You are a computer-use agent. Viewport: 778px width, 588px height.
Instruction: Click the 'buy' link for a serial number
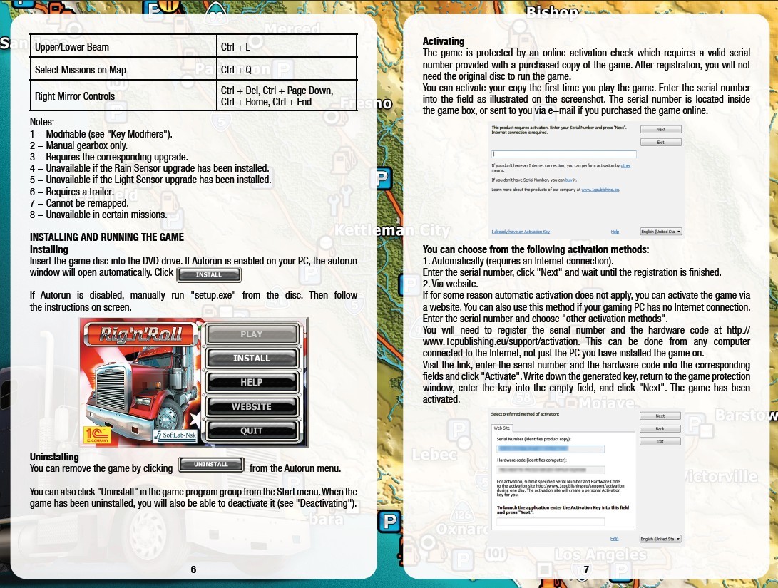(568, 180)
